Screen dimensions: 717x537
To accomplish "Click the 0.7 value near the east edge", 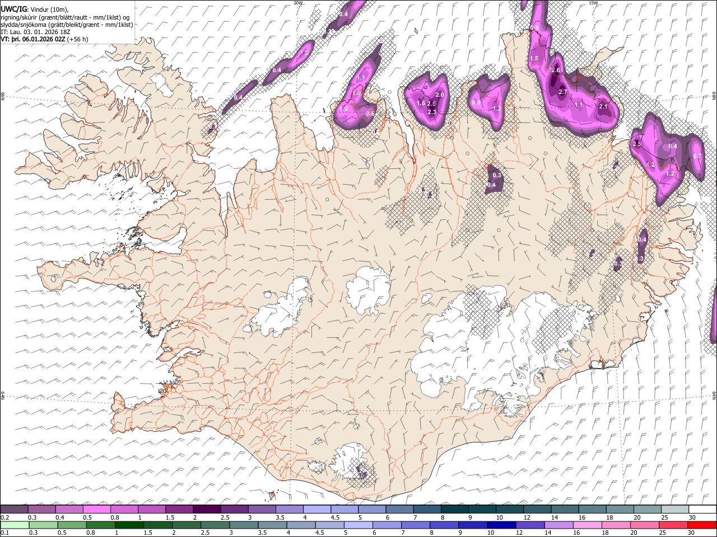I will (x=697, y=156).
